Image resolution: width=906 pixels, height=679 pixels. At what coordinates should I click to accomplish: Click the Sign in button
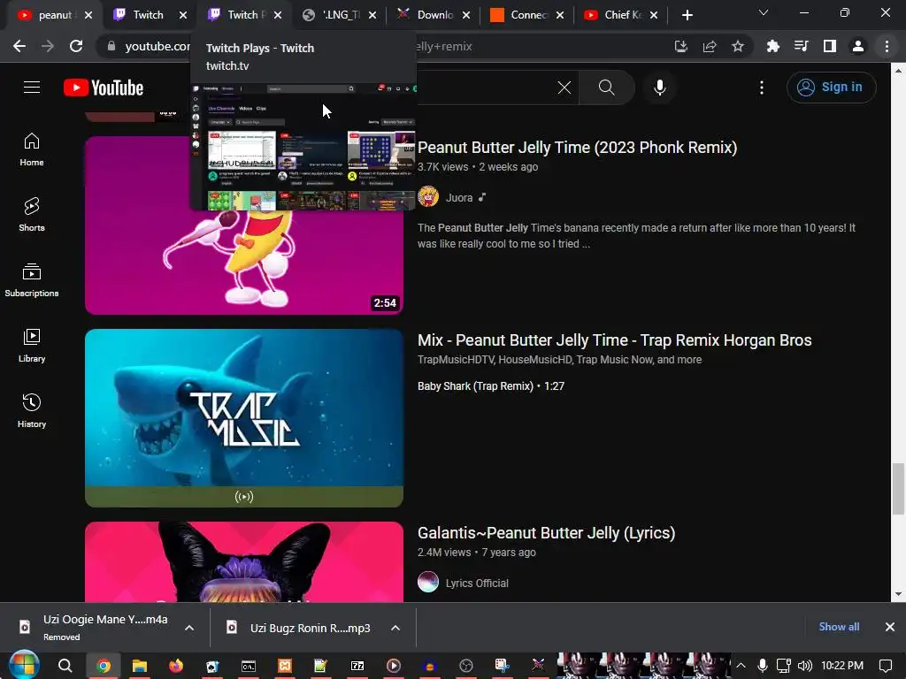(831, 88)
